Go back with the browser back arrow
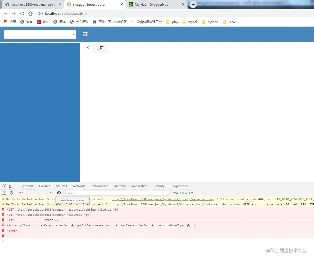Screen dimensions: 314x260 click(x=6, y=13)
